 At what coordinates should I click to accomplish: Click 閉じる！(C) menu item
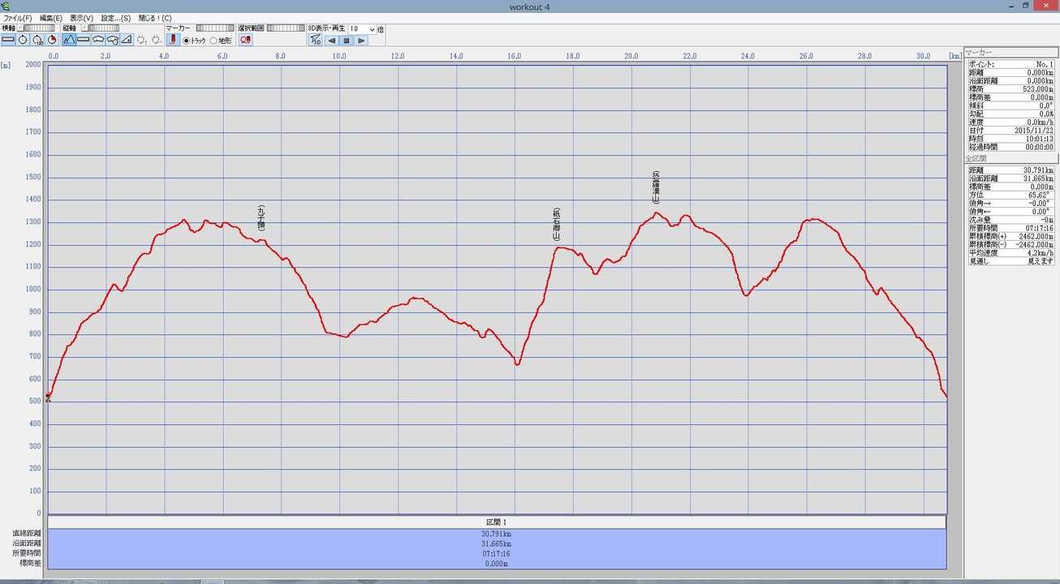tap(155, 18)
